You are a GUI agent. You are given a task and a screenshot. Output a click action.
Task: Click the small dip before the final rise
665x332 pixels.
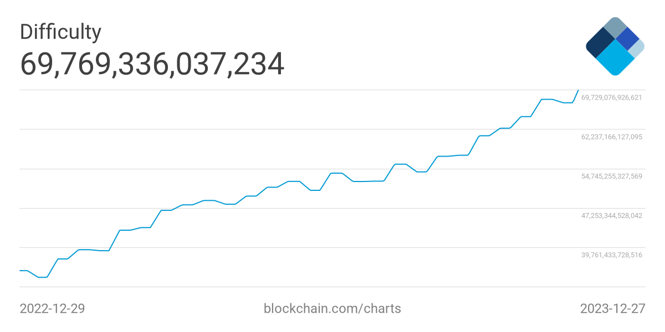click(x=568, y=102)
